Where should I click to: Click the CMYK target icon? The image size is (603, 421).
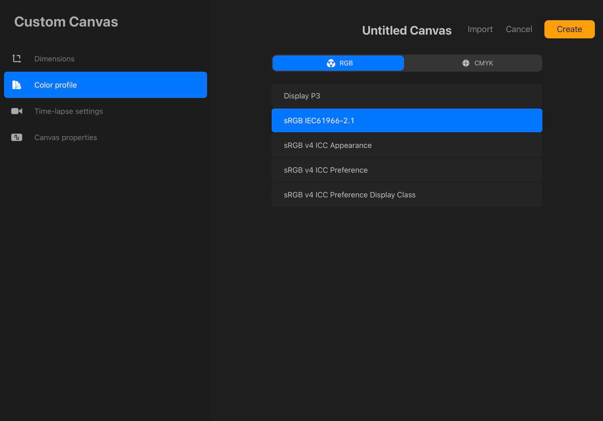(x=466, y=63)
